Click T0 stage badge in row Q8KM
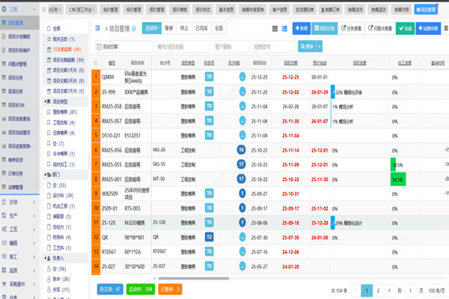The image size is (449, 299). tap(210, 77)
